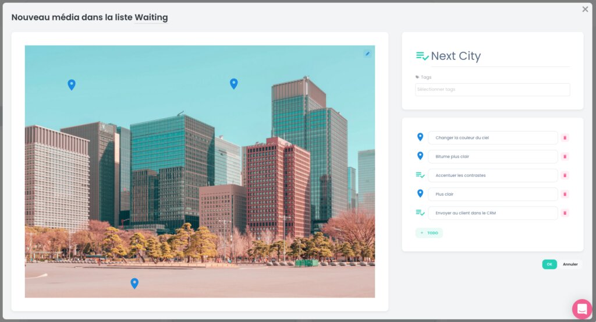Click the Annuler button

570,264
